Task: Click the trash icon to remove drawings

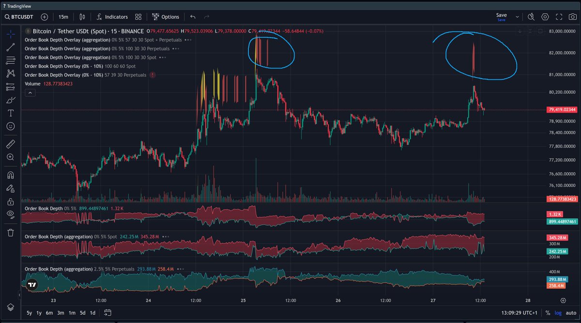Action: click(10, 232)
